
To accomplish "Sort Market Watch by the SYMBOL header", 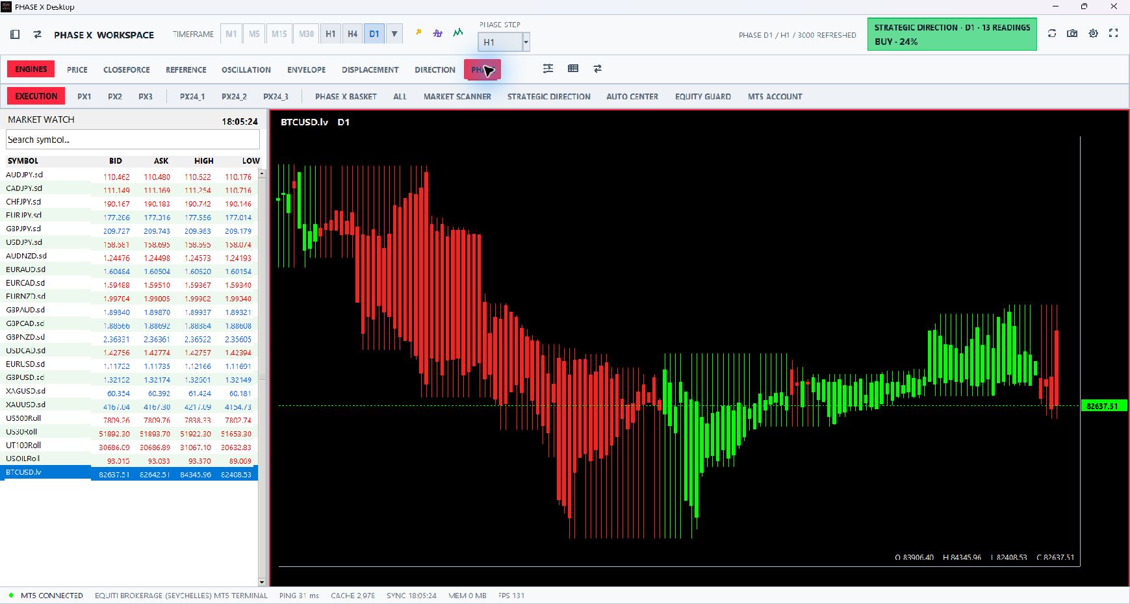I will coord(23,161).
